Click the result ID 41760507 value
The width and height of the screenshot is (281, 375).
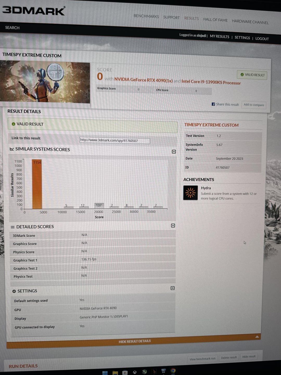click(x=222, y=167)
